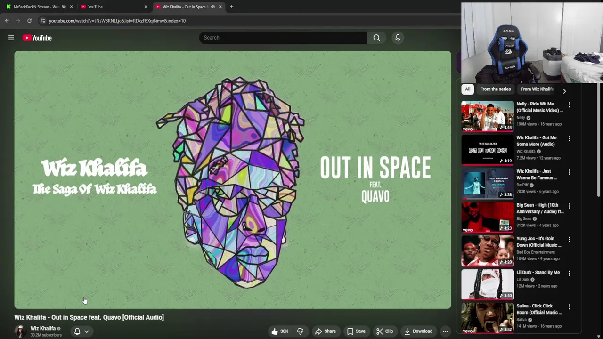Open options menu for Lil Durk - Stand By Me
The image size is (603, 339).
click(569, 274)
